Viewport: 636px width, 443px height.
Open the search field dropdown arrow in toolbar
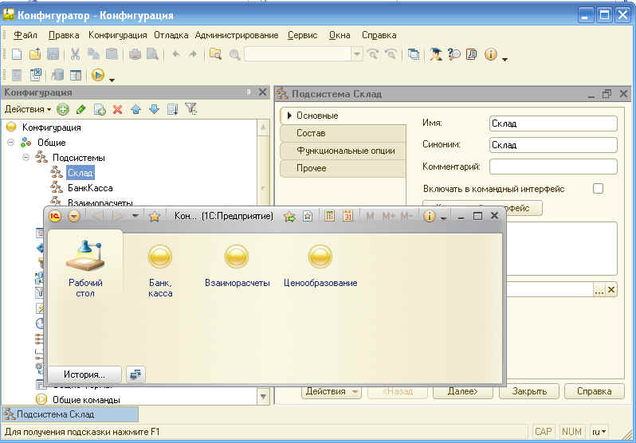tap(357, 54)
